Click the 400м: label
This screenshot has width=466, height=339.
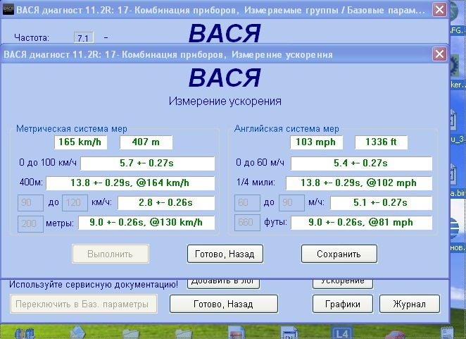[31, 182]
